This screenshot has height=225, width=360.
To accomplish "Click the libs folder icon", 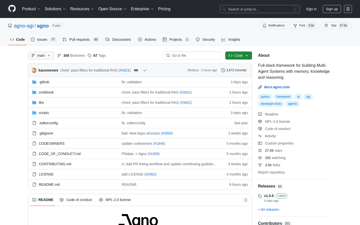I will tap(34, 102).
